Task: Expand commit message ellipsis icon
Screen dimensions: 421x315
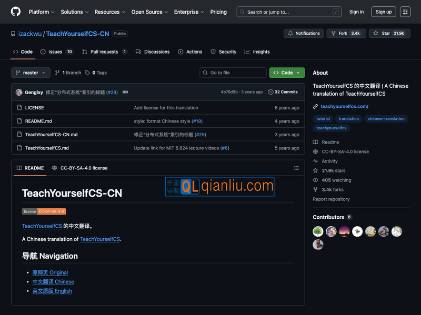Action: [125, 92]
